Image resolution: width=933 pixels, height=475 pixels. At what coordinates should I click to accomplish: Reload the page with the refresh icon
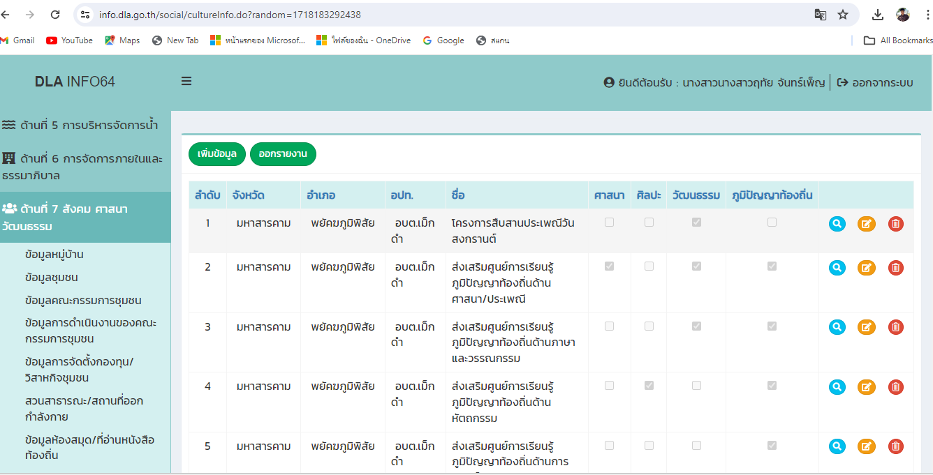click(55, 15)
